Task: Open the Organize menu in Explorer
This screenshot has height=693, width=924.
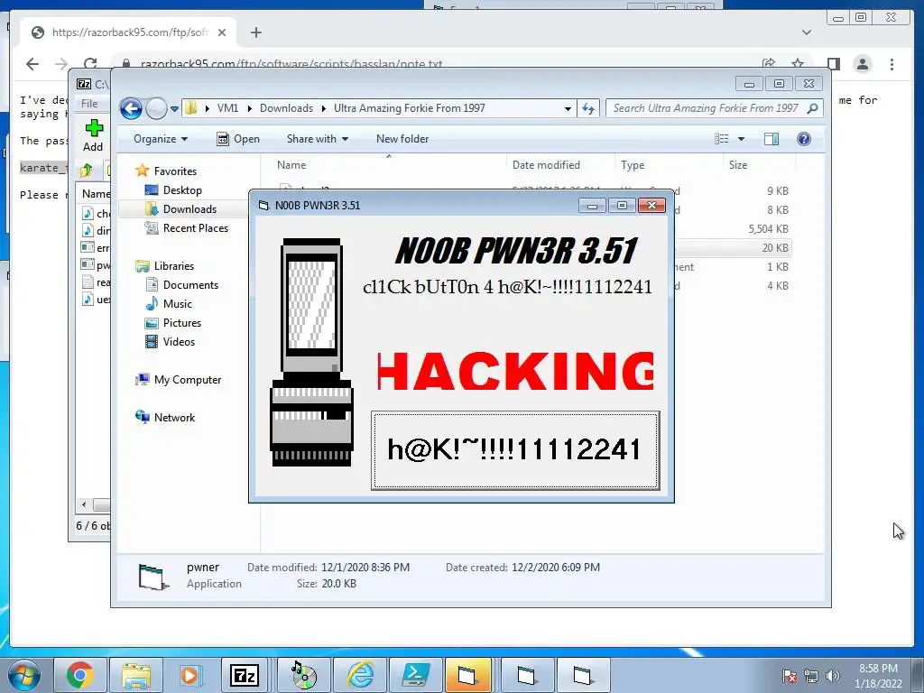Action: pyautogui.click(x=161, y=139)
